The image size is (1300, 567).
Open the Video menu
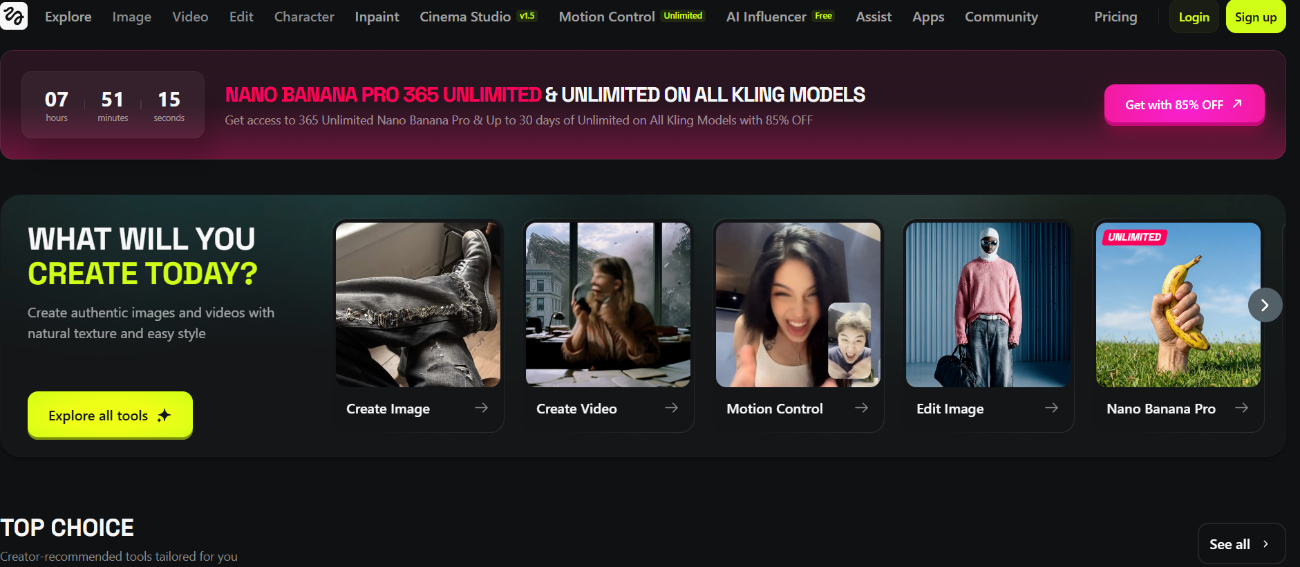tap(190, 17)
